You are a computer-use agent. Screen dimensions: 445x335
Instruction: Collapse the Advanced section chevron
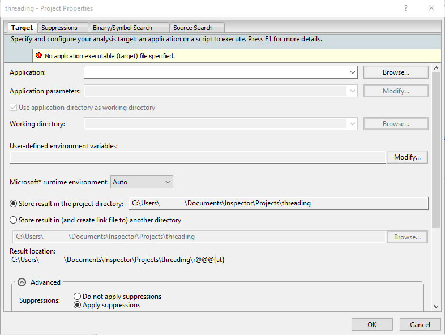coord(22,282)
